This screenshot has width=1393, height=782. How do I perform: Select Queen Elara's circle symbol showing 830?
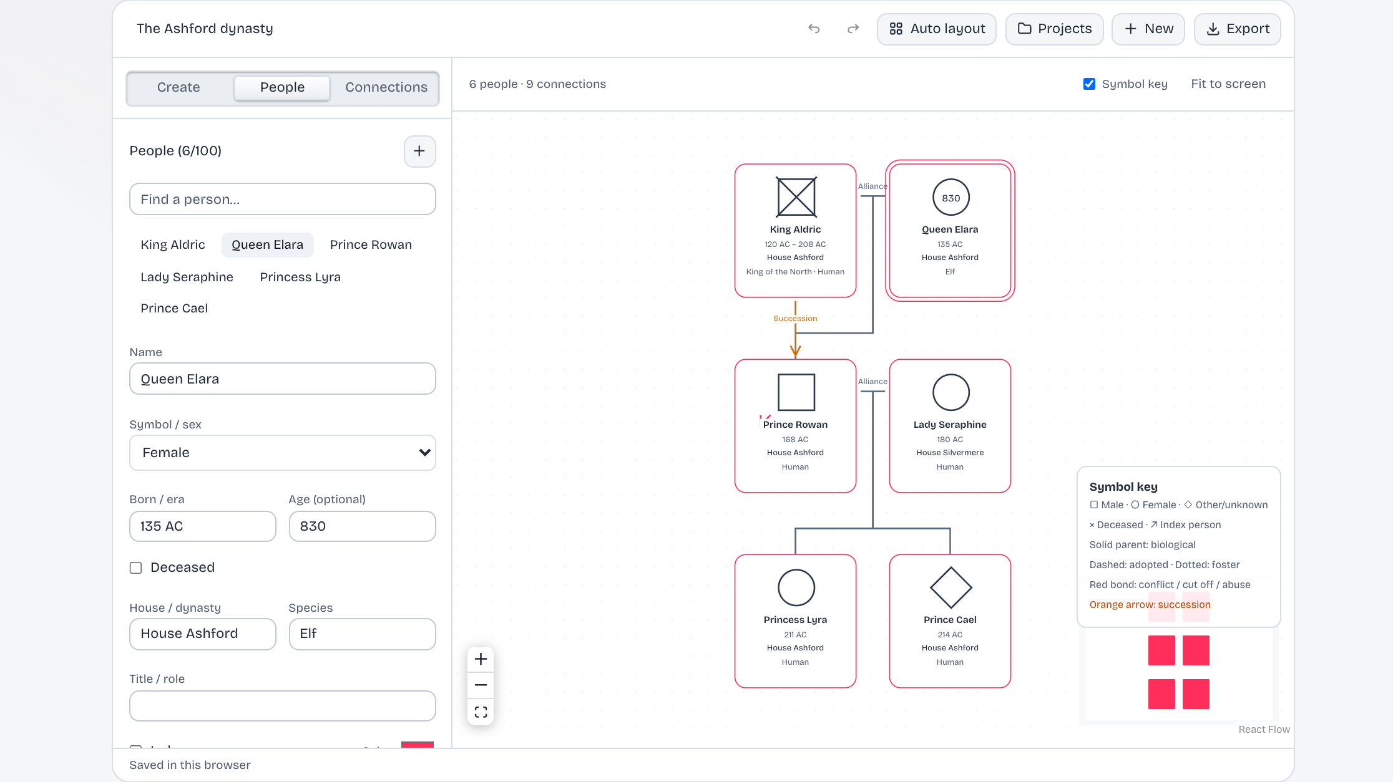point(951,198)
